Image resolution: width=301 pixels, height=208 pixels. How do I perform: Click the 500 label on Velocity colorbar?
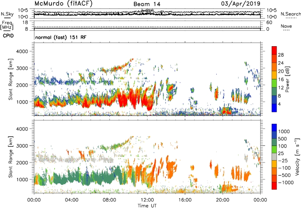(x=283, y=139)
